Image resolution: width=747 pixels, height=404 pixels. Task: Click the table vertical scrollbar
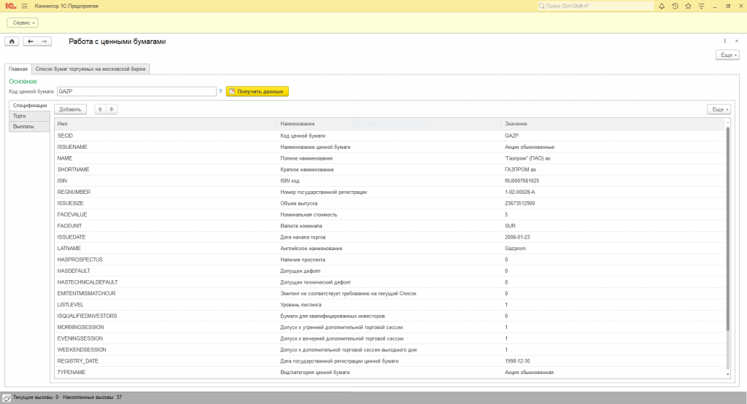[x=727, y=229]
